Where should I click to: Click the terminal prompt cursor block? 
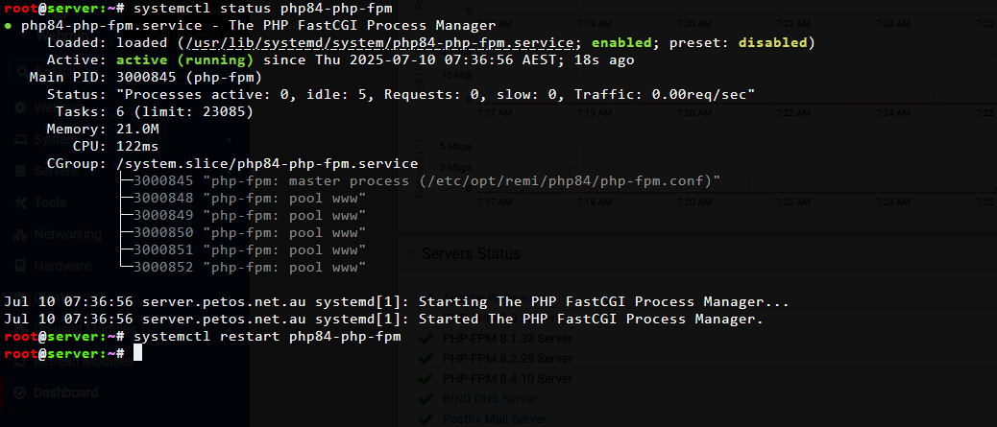(138, 353)
